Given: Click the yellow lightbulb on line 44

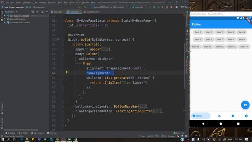Looking at the screenshot, I should (67, 73).
